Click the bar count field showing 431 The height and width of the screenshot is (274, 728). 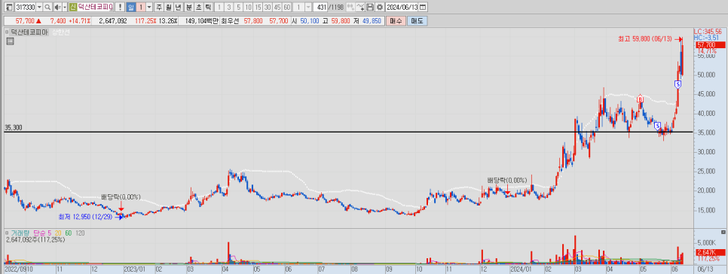point(320,8)
